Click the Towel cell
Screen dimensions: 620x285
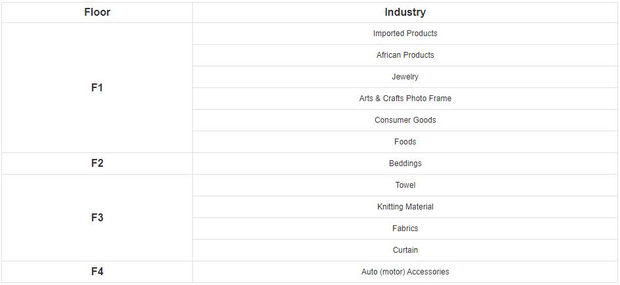click(x=405, y=185)
